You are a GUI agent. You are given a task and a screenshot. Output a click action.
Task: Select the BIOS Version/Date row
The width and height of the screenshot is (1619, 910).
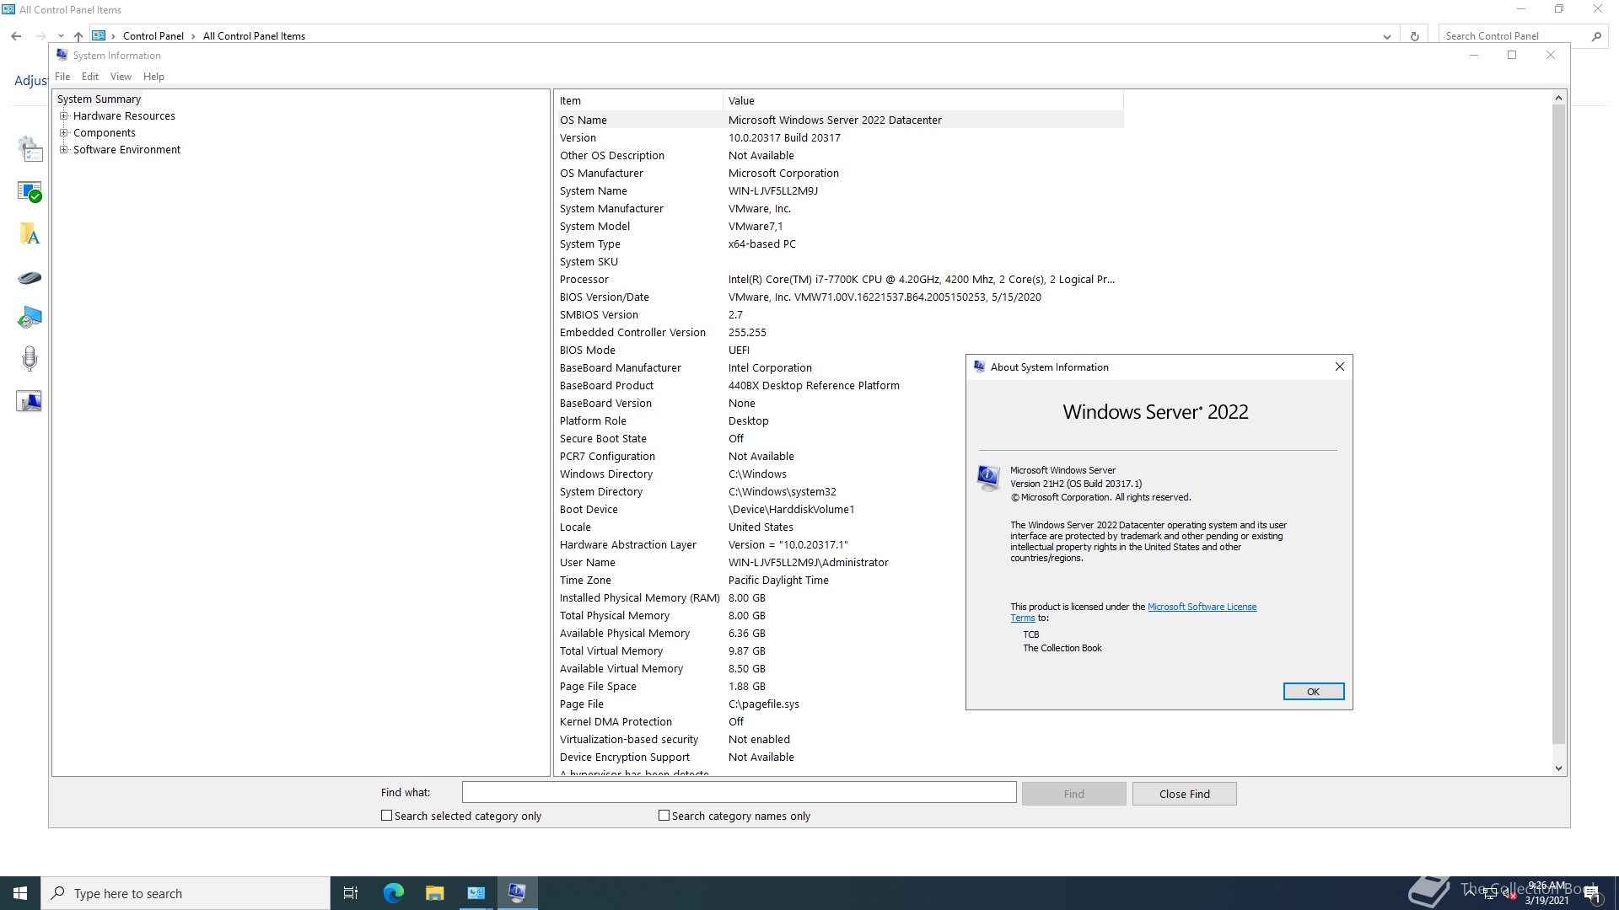pos(840,297)
